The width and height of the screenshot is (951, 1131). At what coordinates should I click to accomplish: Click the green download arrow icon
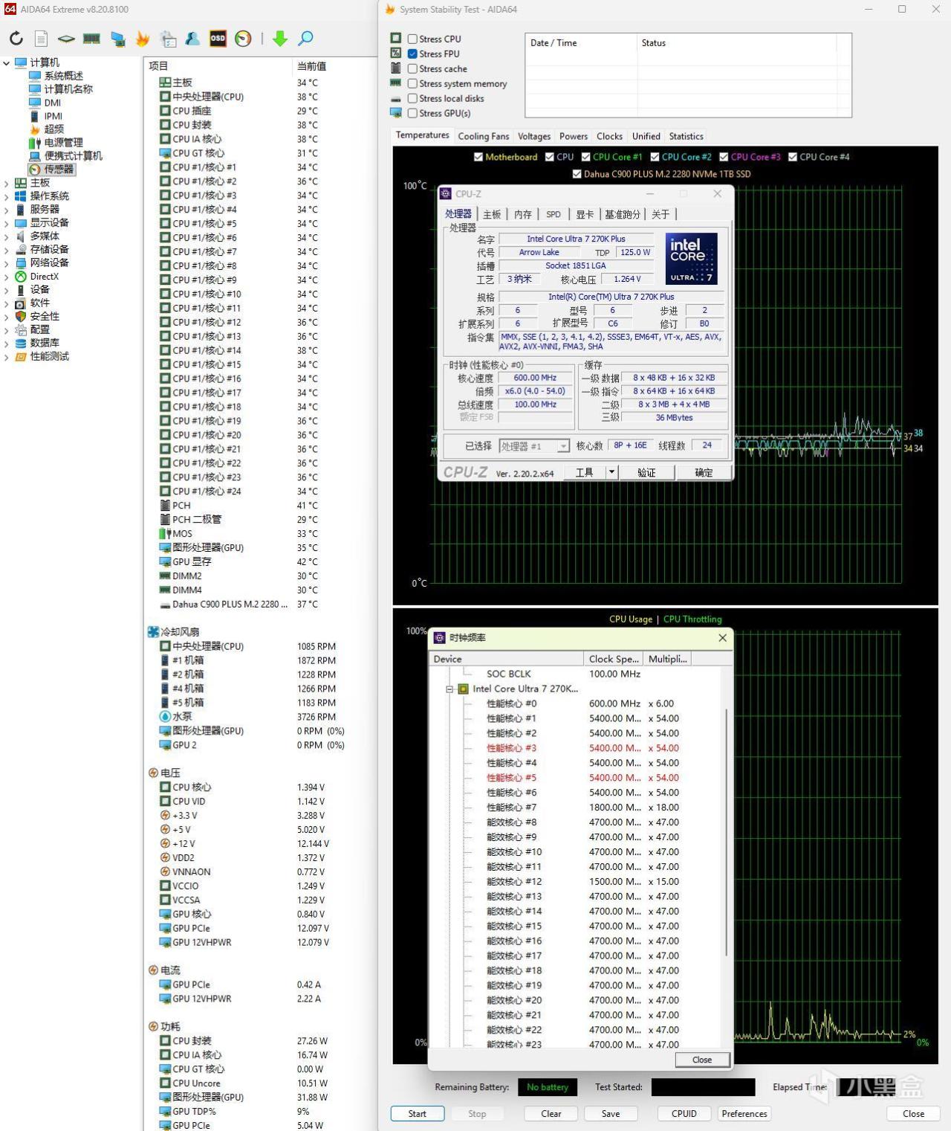(x=280, y=39)
